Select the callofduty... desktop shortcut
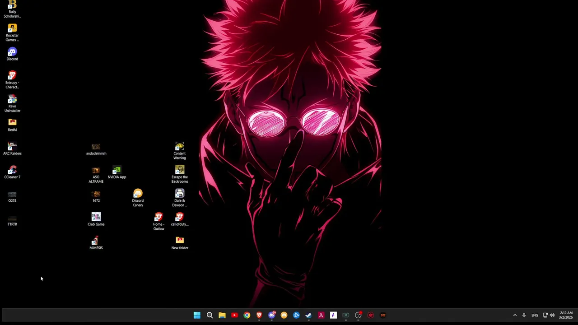 click(180, 219)
